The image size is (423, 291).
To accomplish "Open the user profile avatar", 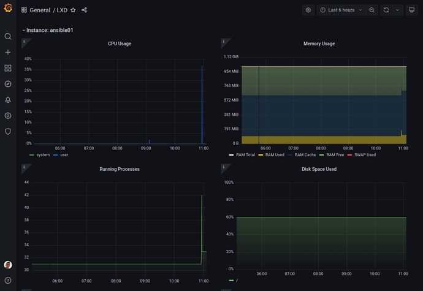I will (8, 265).
